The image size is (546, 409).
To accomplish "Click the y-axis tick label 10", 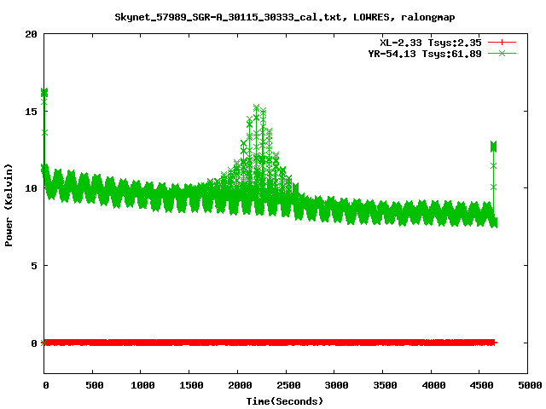I will (31, 188).
